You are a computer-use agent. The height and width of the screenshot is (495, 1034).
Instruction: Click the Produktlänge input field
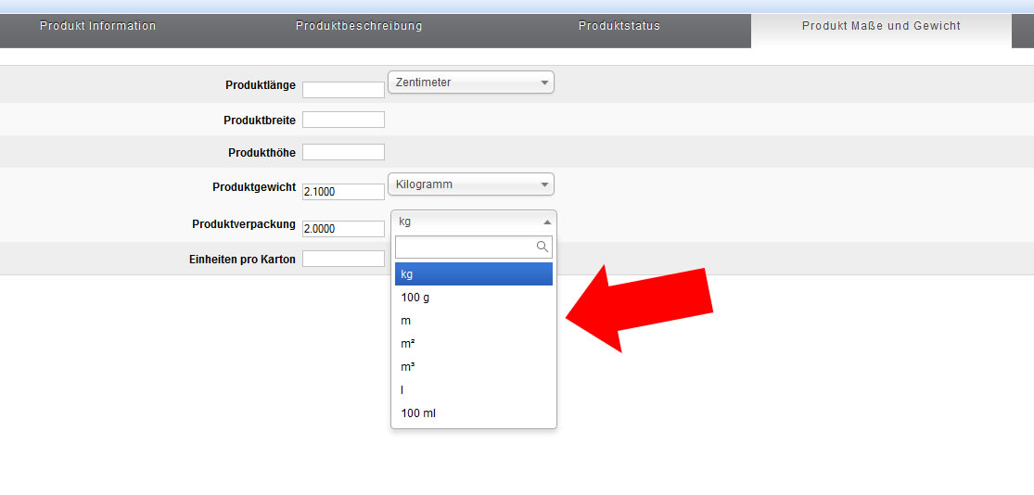pyautogui.click(x=343, y=90)
